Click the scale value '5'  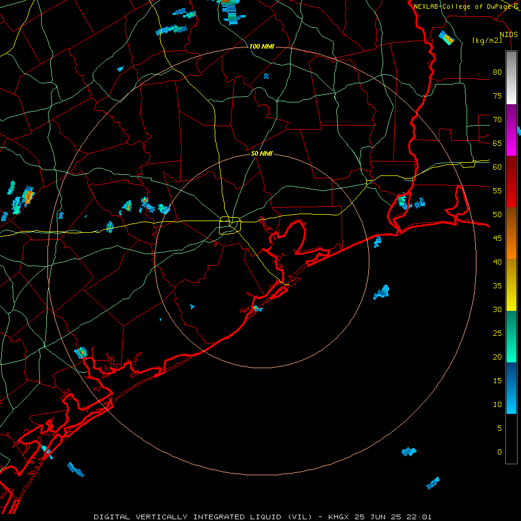(500, 428)
